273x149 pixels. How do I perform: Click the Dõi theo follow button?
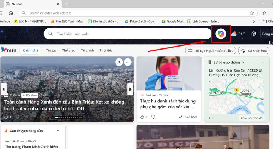pyautogui.click(x=30, y=95)
